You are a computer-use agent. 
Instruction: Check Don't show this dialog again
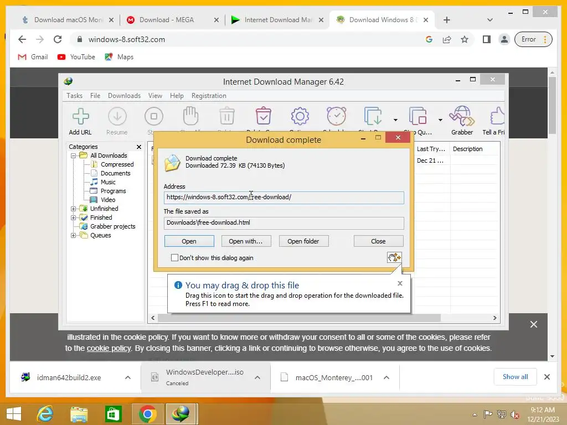point(174,258)
